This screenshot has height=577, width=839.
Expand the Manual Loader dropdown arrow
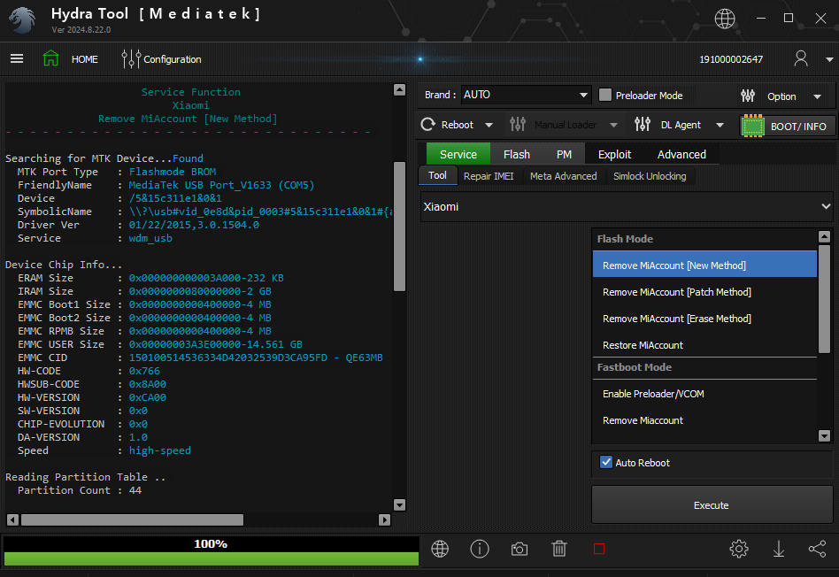point(613,126)
